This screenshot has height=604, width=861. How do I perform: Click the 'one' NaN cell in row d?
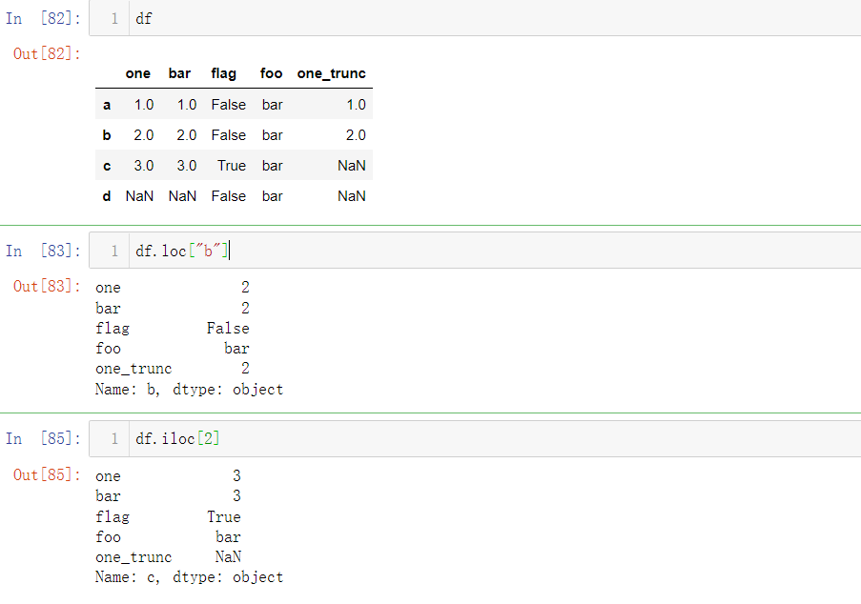click(139, 196)
